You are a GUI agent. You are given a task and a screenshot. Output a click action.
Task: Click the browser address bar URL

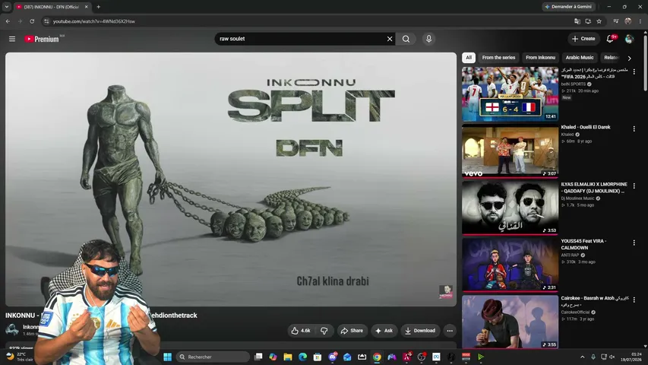93,21
